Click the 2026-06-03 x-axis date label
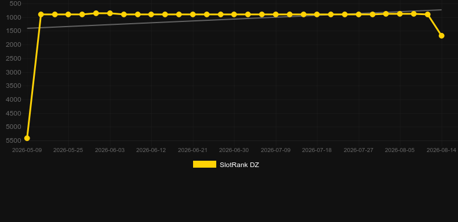 110,150
